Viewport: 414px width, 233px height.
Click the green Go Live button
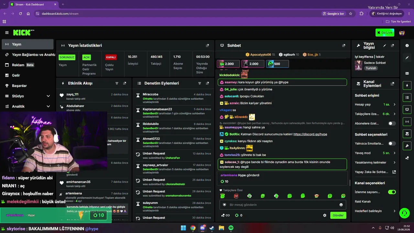coord(385,33)
